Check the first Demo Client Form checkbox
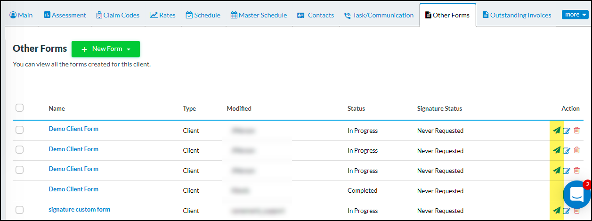The width and height of the screenshot is (592, 221). 19,130
